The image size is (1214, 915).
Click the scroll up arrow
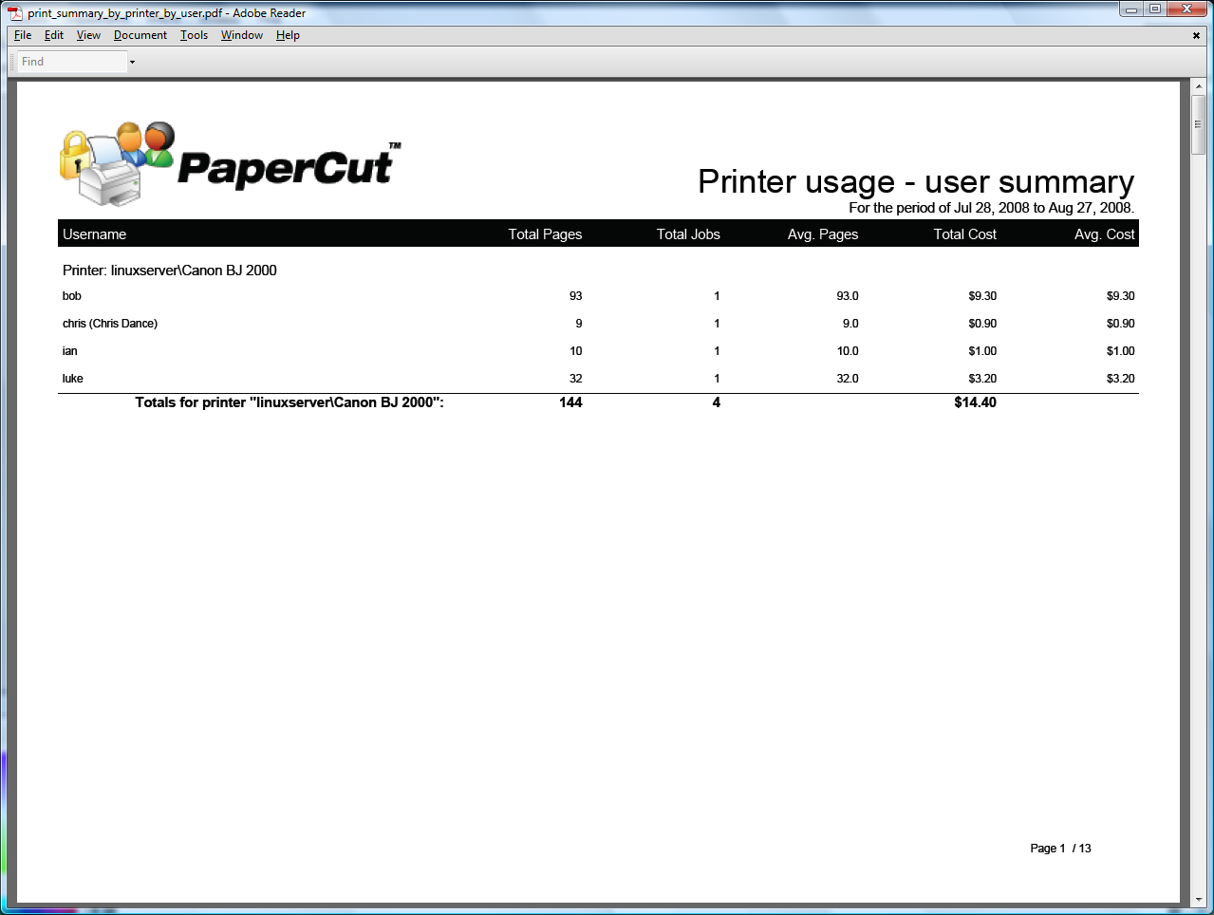coord(1199,86)
